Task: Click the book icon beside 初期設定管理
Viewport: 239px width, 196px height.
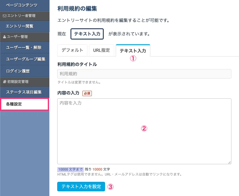Action: [4, 82]
